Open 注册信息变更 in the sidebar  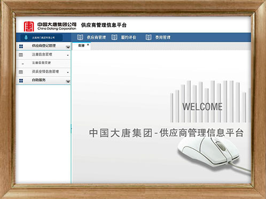click(41, 63)
